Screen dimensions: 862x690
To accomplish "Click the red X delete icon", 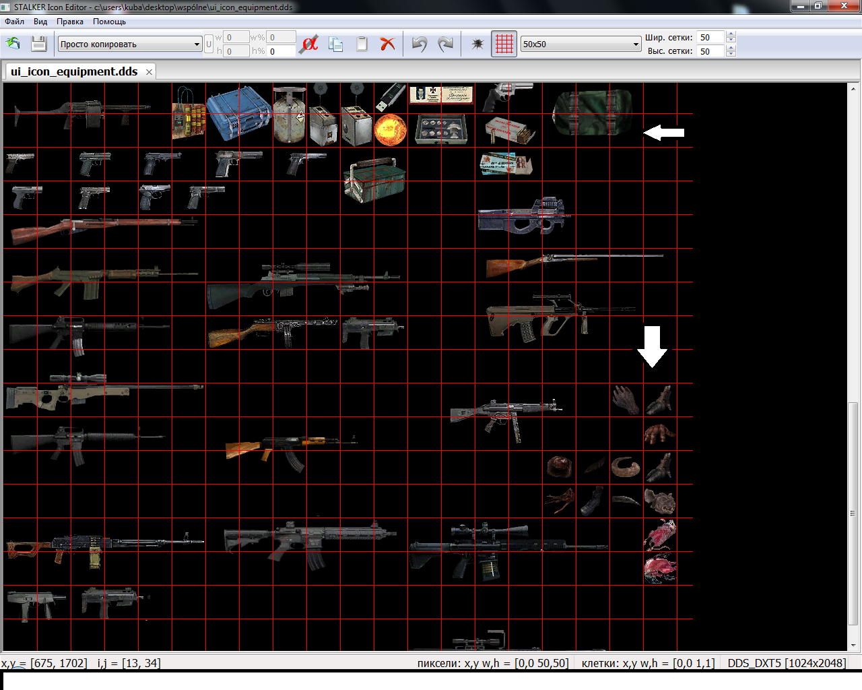I will (387, 44).
